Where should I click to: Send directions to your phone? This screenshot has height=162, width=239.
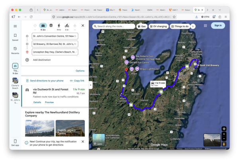coord(45,81)
